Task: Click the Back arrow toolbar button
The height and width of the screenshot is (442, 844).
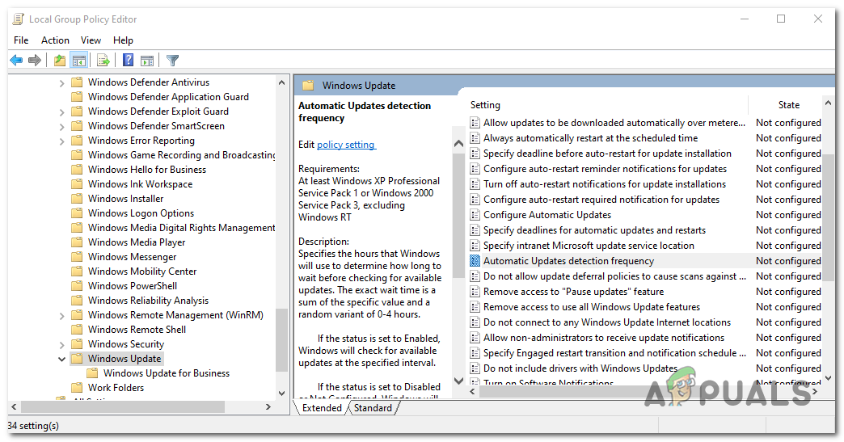Action: [x=16, y=61]
